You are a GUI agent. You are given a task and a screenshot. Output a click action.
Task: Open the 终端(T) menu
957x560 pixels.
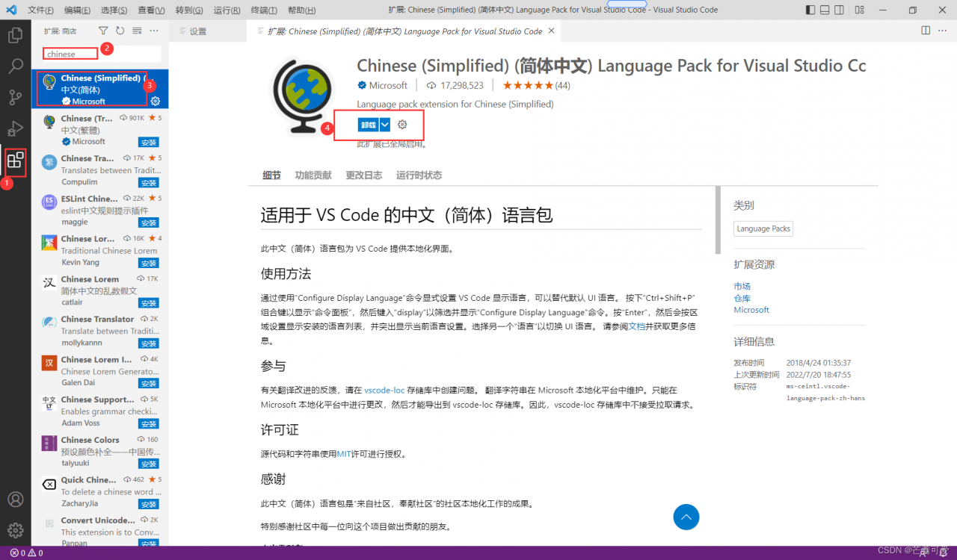(x=264, y=10)
